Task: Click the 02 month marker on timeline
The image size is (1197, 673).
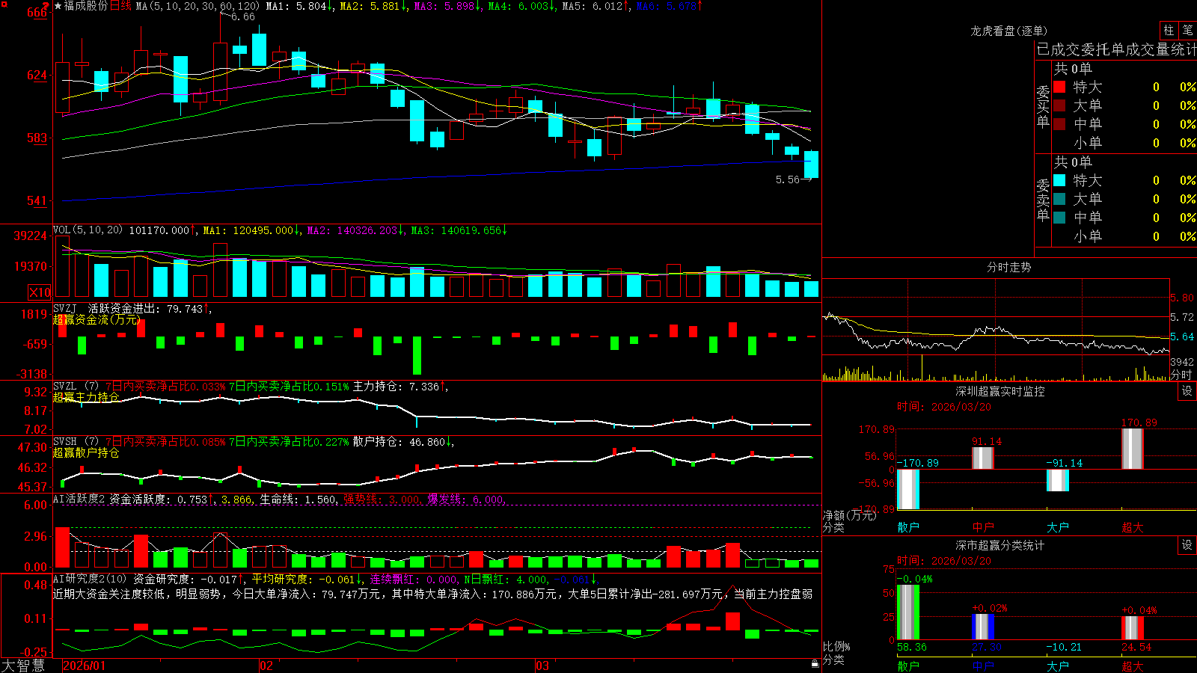Action: (266, 666)
